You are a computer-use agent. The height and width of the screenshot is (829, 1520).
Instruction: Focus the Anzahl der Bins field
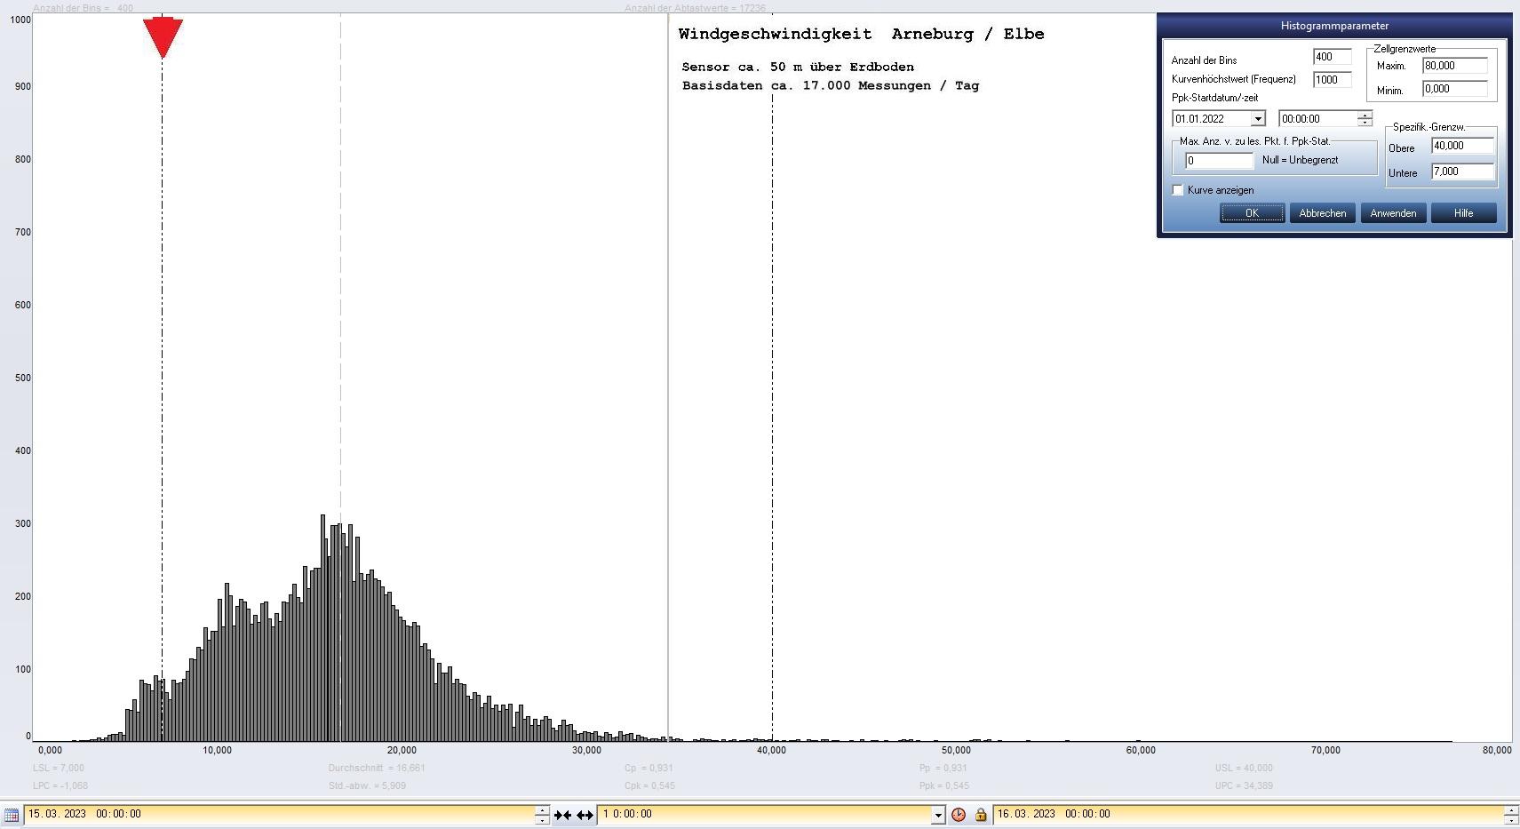pyautogui.click(x=1333, y=57)
